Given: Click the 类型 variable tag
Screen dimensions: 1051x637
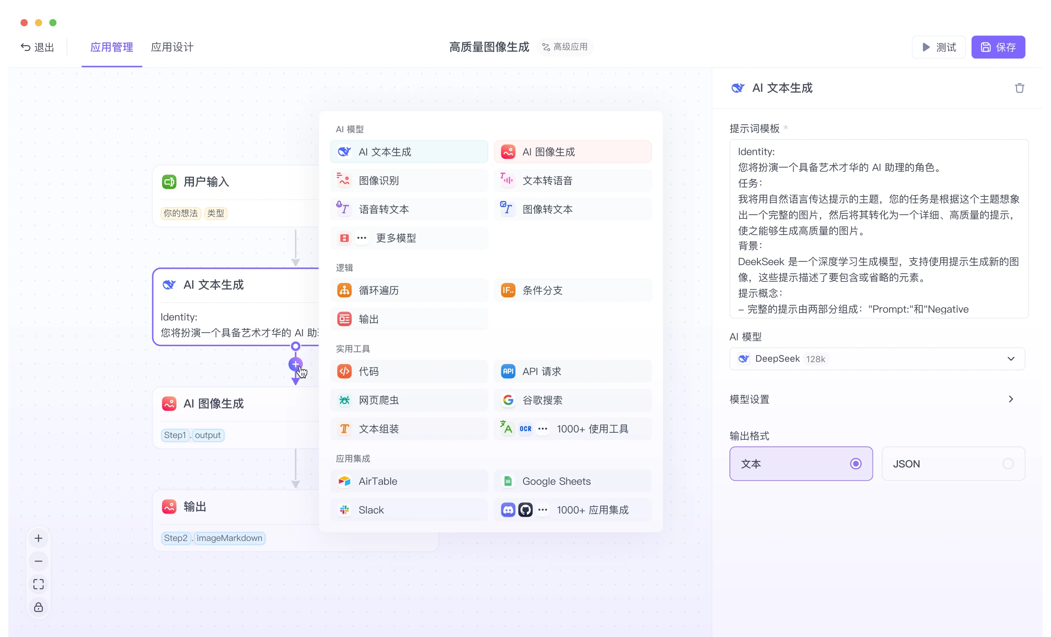Looking at the screenshot, I should click(x=215, y=213).
